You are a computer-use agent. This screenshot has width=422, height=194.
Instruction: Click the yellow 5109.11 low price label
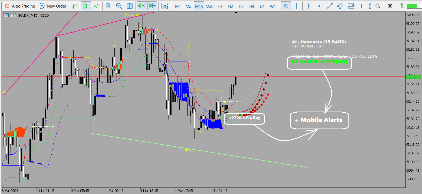click(189, 150)
